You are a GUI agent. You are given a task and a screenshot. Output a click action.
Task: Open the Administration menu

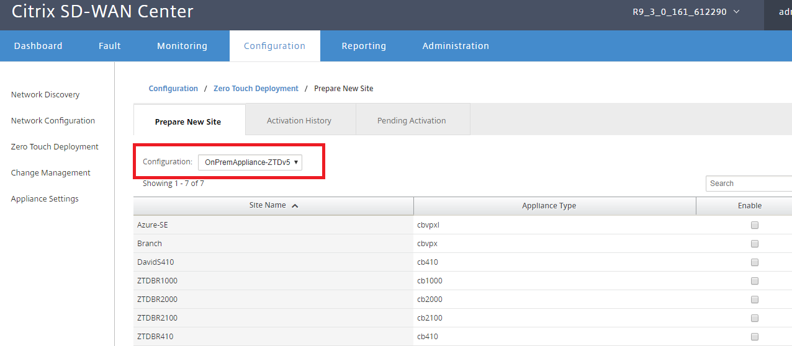pos(456,46)
